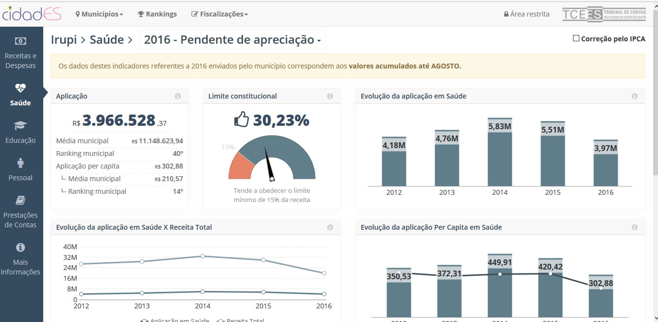
Task: Enable the Correção pelo IPCA checkbox
Action: (x=576, y=37)
